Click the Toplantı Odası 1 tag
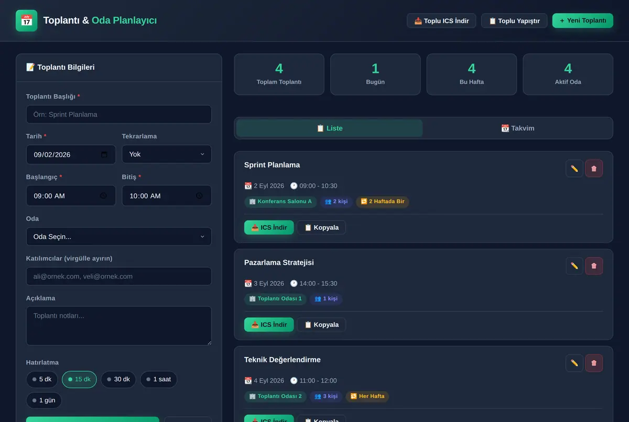Image resolution: width=629 pixels, height=422 pixels. tap(276, 299)
